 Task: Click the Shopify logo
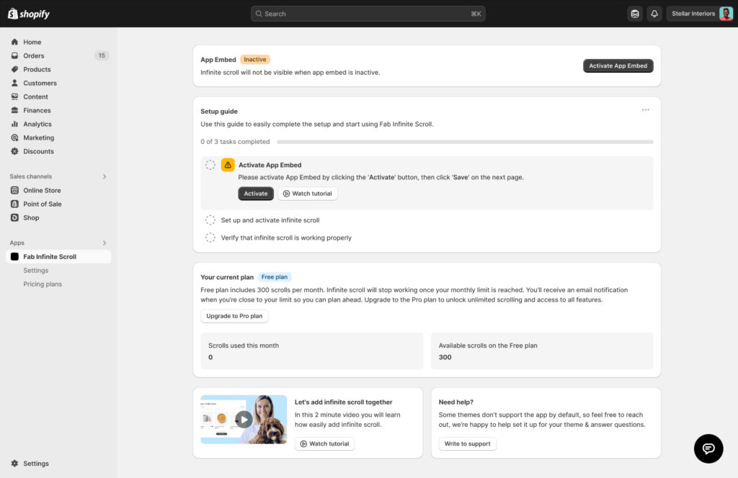(x=29, y=14)
